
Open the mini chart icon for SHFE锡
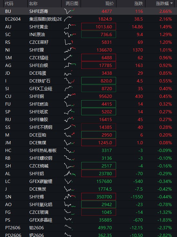tap(70, 197)
